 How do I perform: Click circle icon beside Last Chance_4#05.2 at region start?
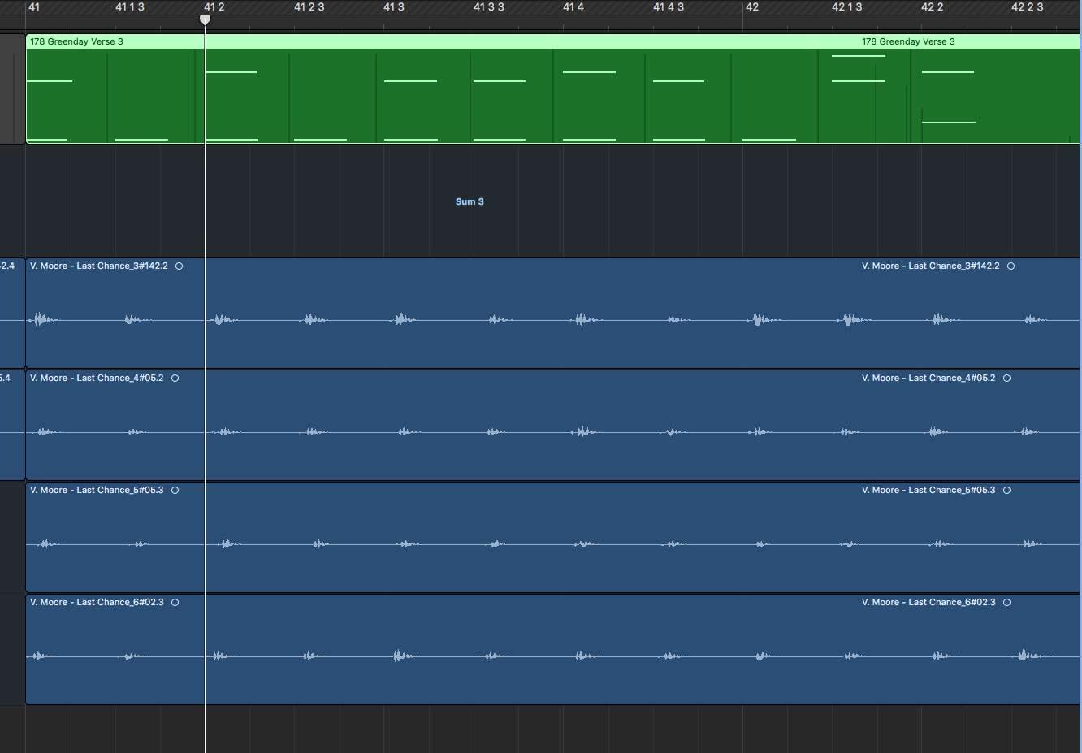175,379
